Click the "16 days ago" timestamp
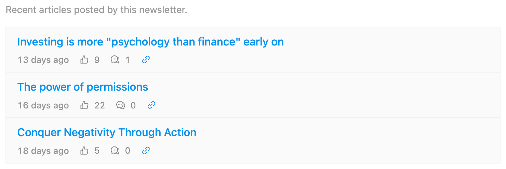This screenshot has width=506, height=169. pos(43,105)
